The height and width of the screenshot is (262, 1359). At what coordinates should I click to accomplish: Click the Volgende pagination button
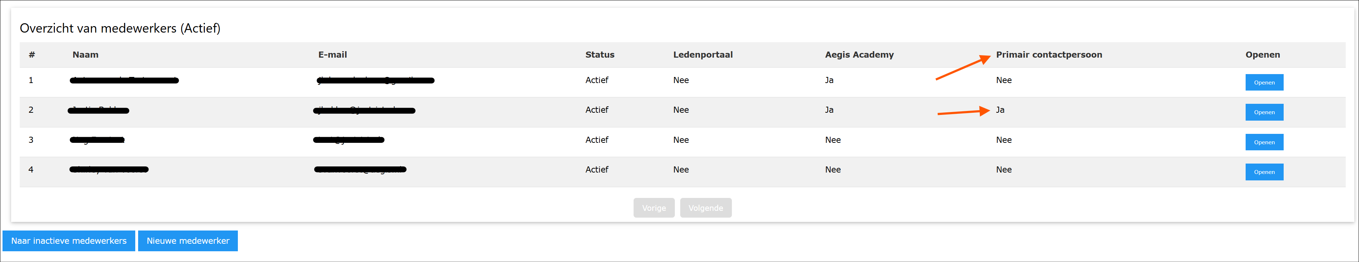[705, 208]
